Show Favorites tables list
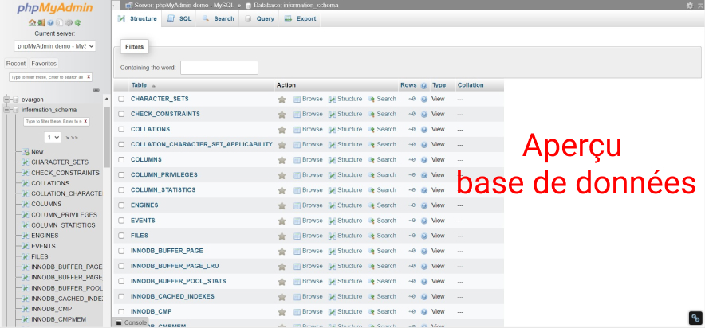705x328 pixels. tap(44, 64)
